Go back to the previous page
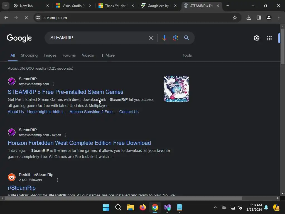Viewport: 285px width, 214px height. [x=6, y=18]
